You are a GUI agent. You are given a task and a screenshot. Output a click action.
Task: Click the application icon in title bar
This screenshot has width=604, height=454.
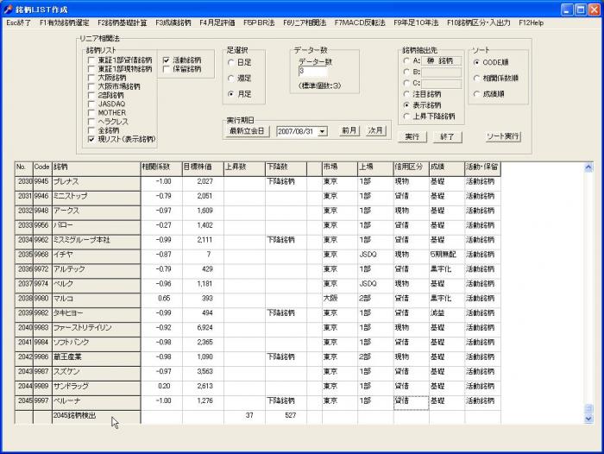(8, 9)
